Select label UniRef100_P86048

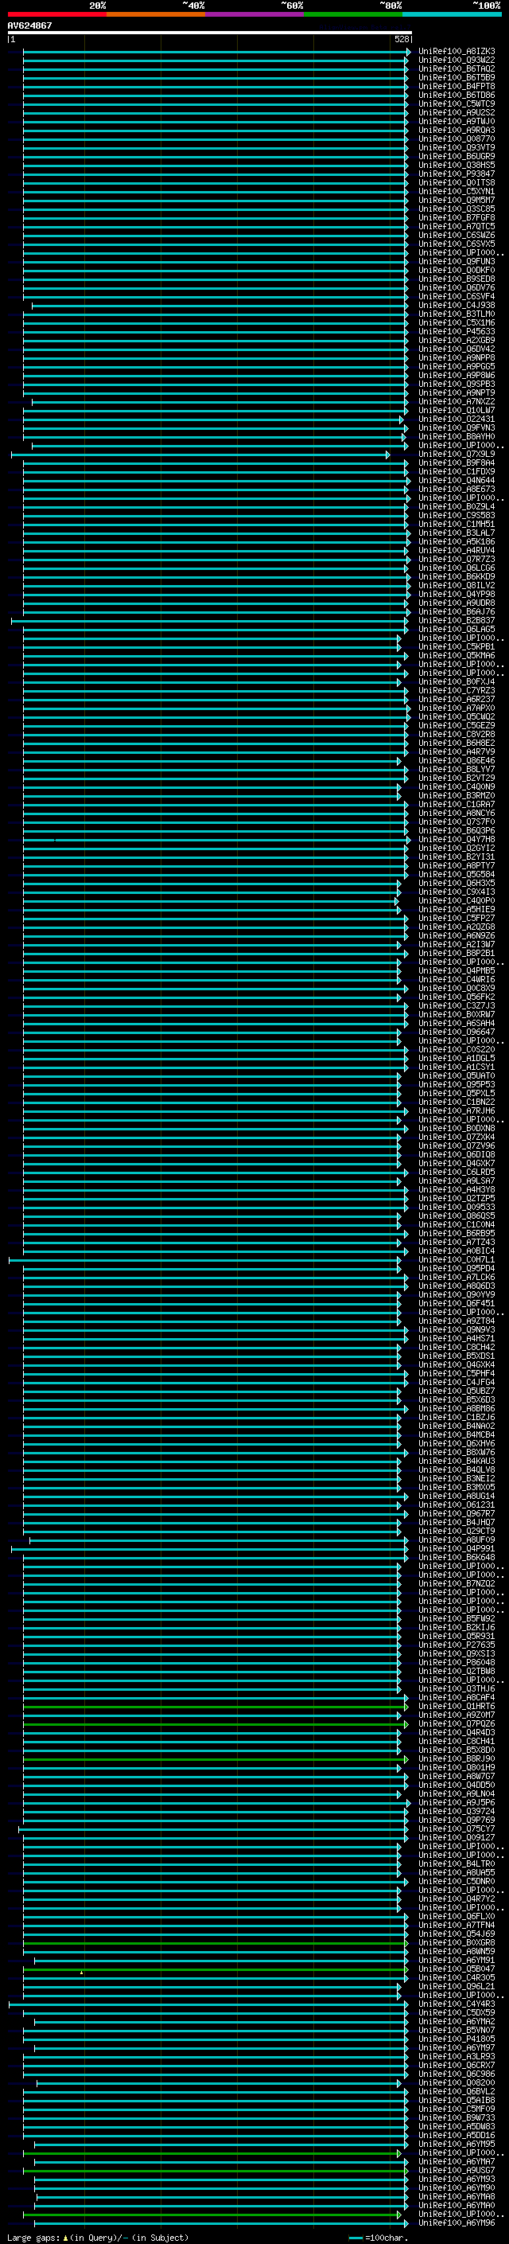[457, 1662]
